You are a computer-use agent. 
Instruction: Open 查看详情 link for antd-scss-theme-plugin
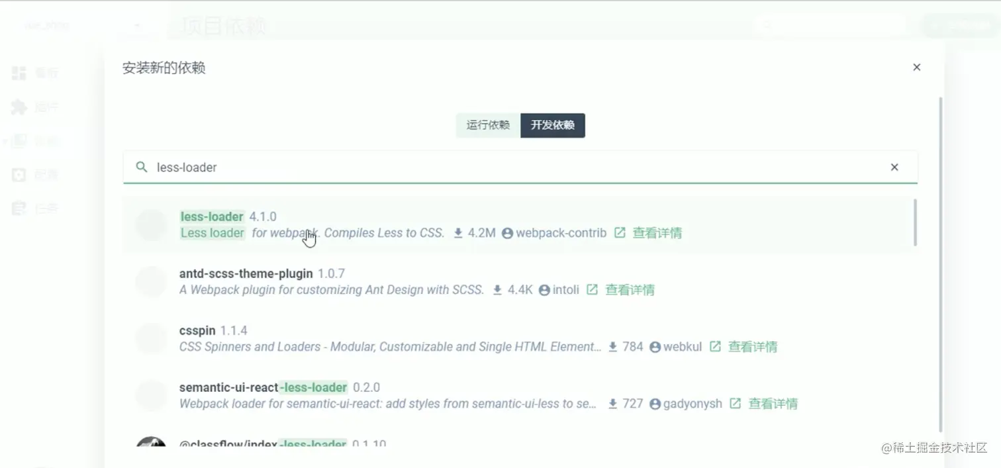point(630,290)
